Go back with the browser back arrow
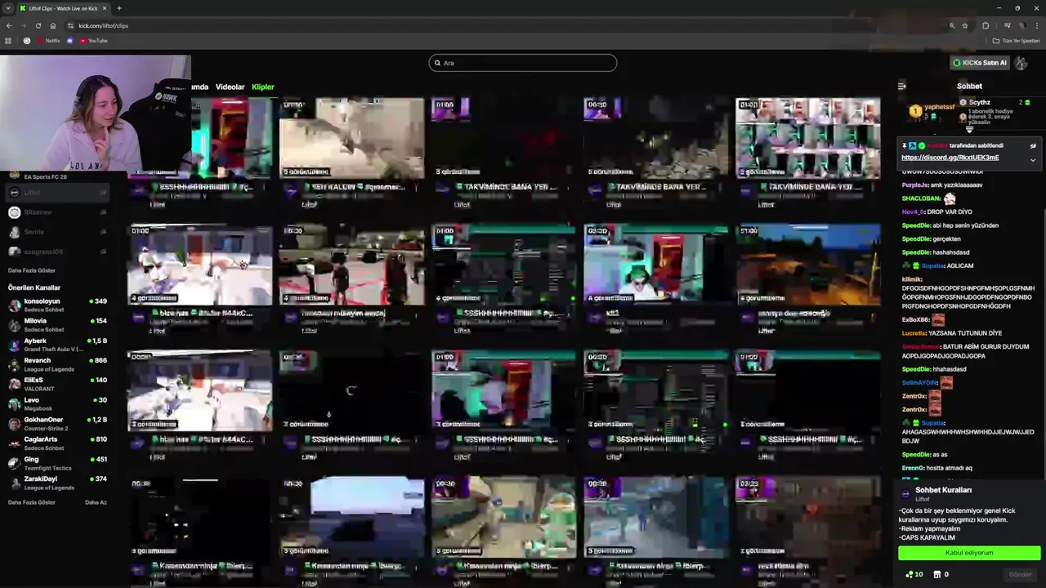The height and width of the screenshot is (588, 1046). click(9, 25)
